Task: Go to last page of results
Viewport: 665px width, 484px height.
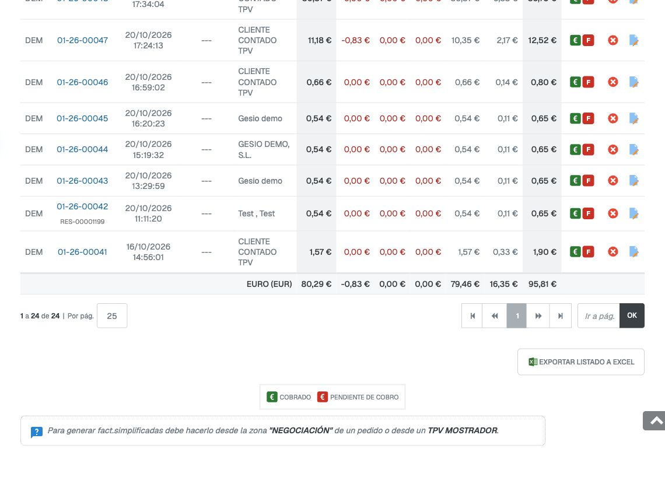Action: pos(560,315)
